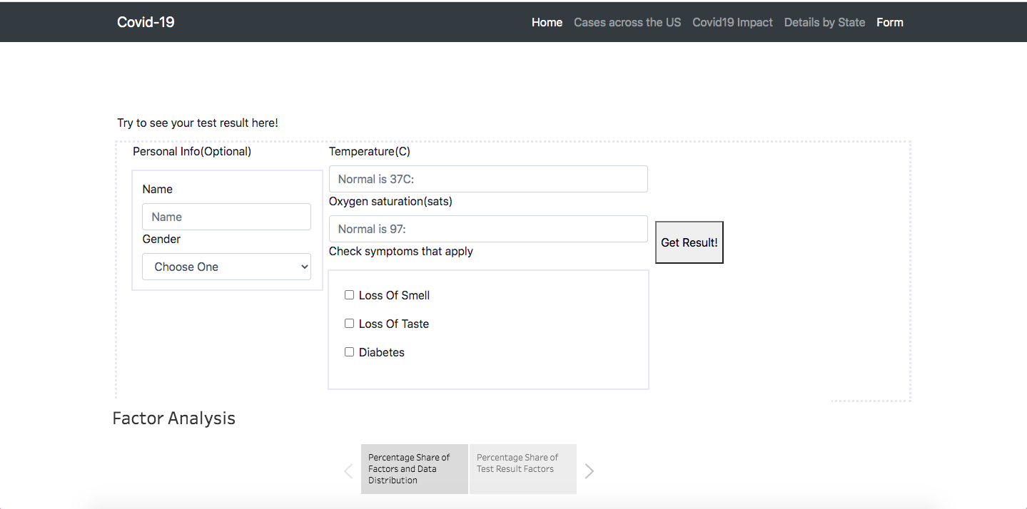Check the Loss Of Smell checkbox

pos(350,295)
